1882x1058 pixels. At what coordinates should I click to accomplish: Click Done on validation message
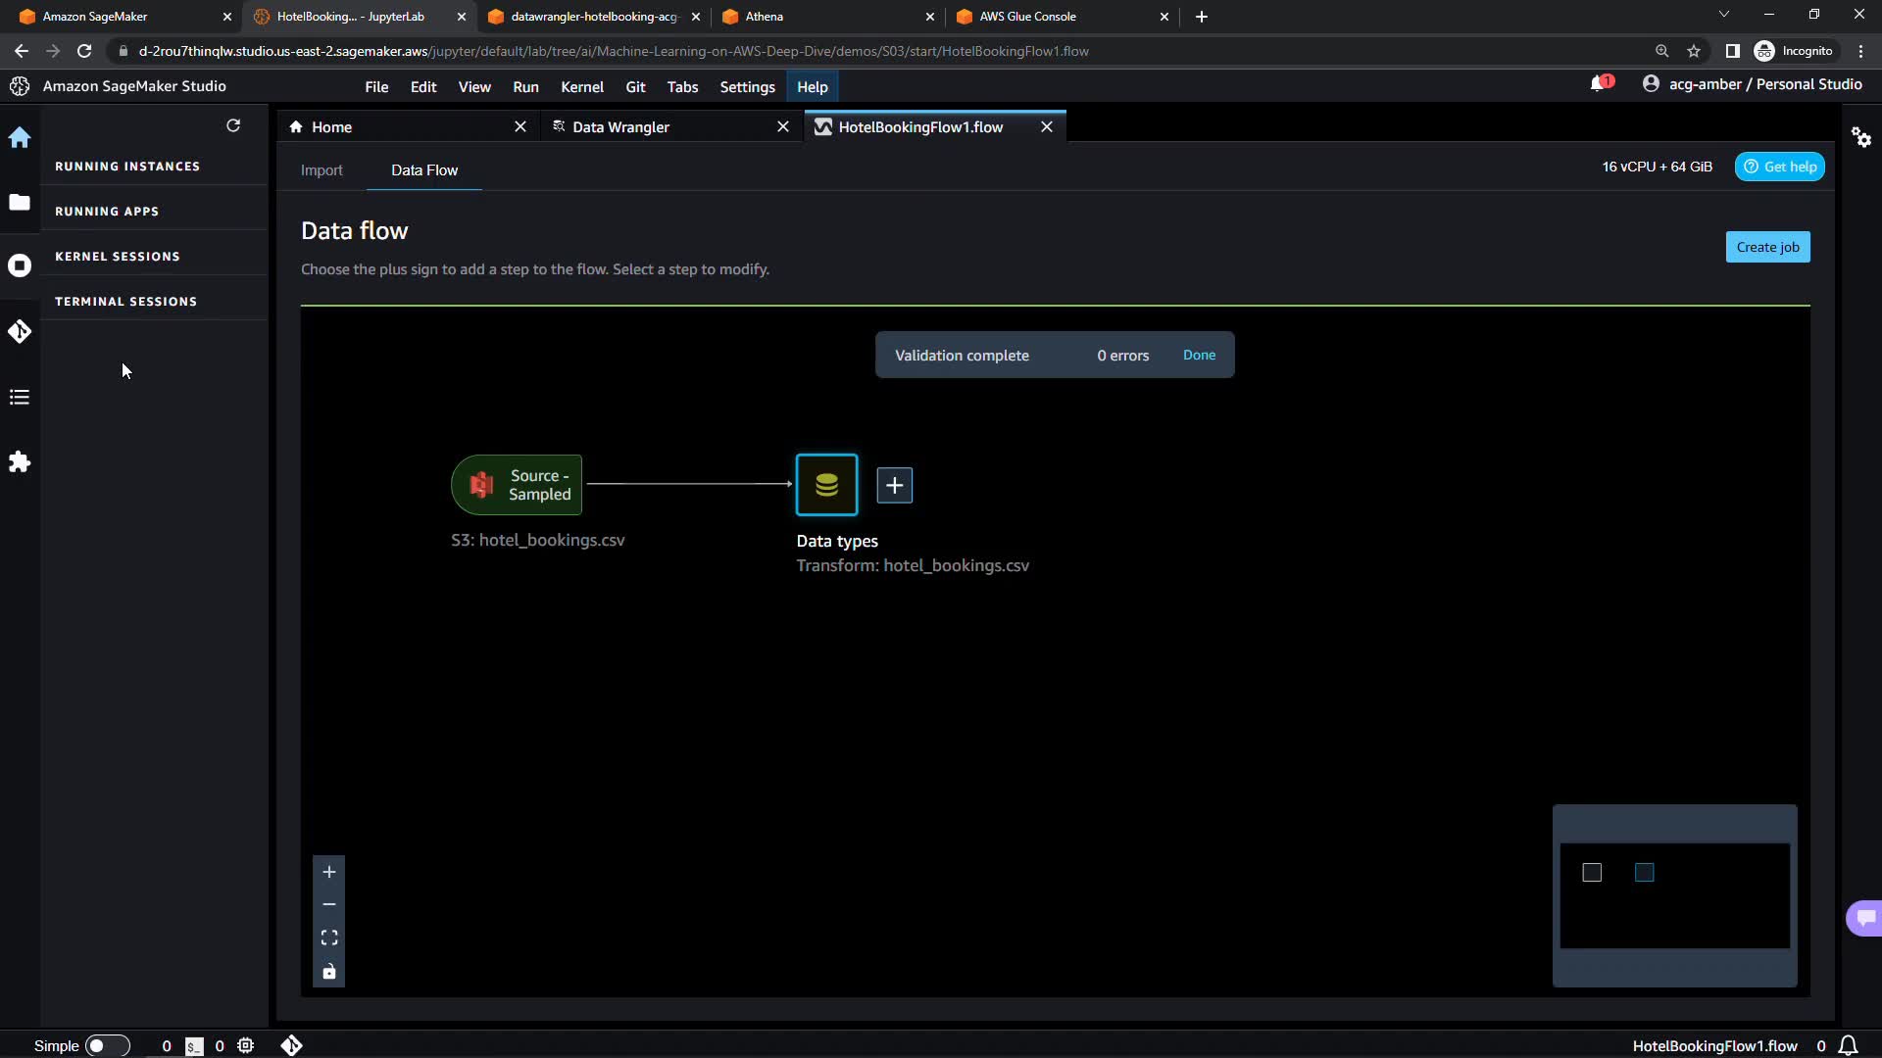(x=1199, y=356)
